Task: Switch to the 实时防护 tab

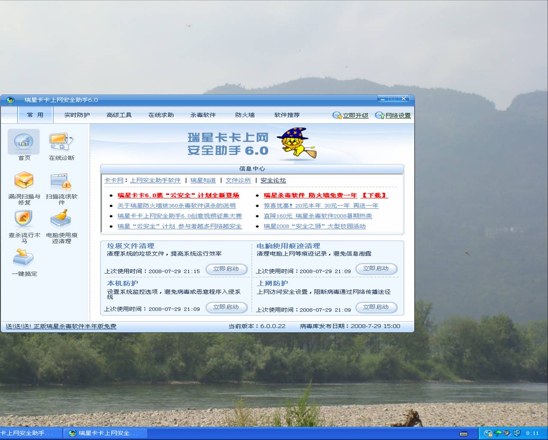Action: coord(77,115)
